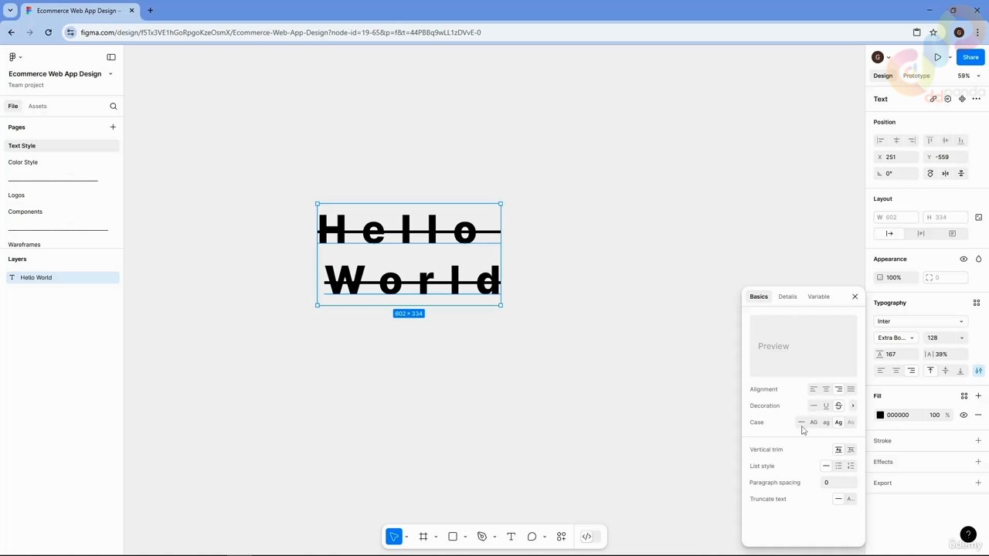The width and height of the screenshot is (989, 556).
Task: Open the Color Style page
Action: [x=23, y=162]
